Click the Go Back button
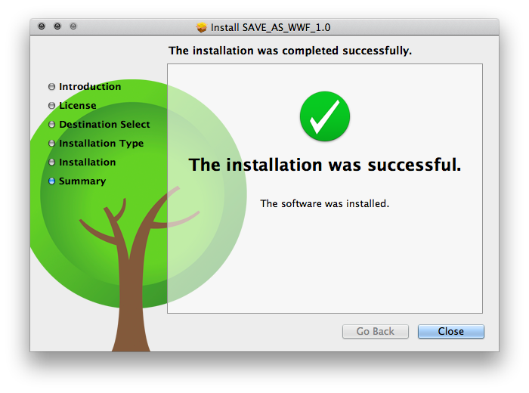Screen dimensions: 529x393 (375, 331)
